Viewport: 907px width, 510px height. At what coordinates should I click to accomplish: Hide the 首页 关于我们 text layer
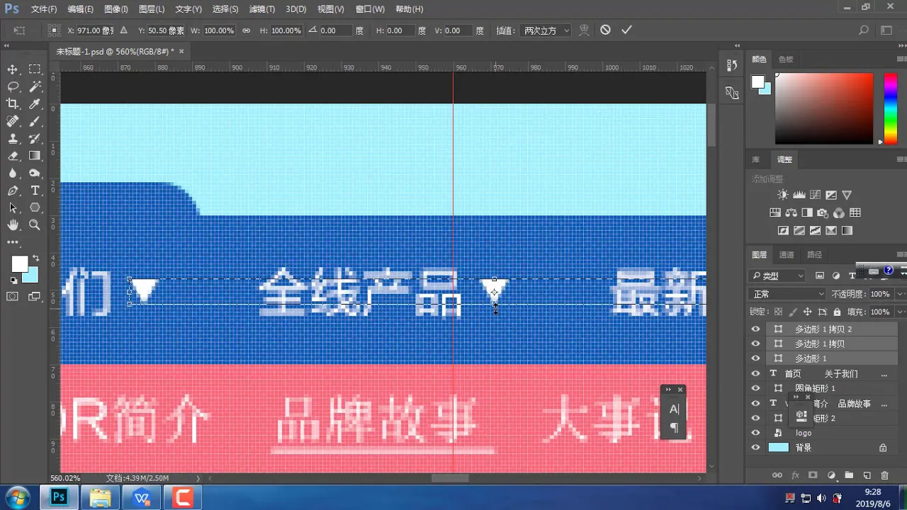tap(755, 373)
